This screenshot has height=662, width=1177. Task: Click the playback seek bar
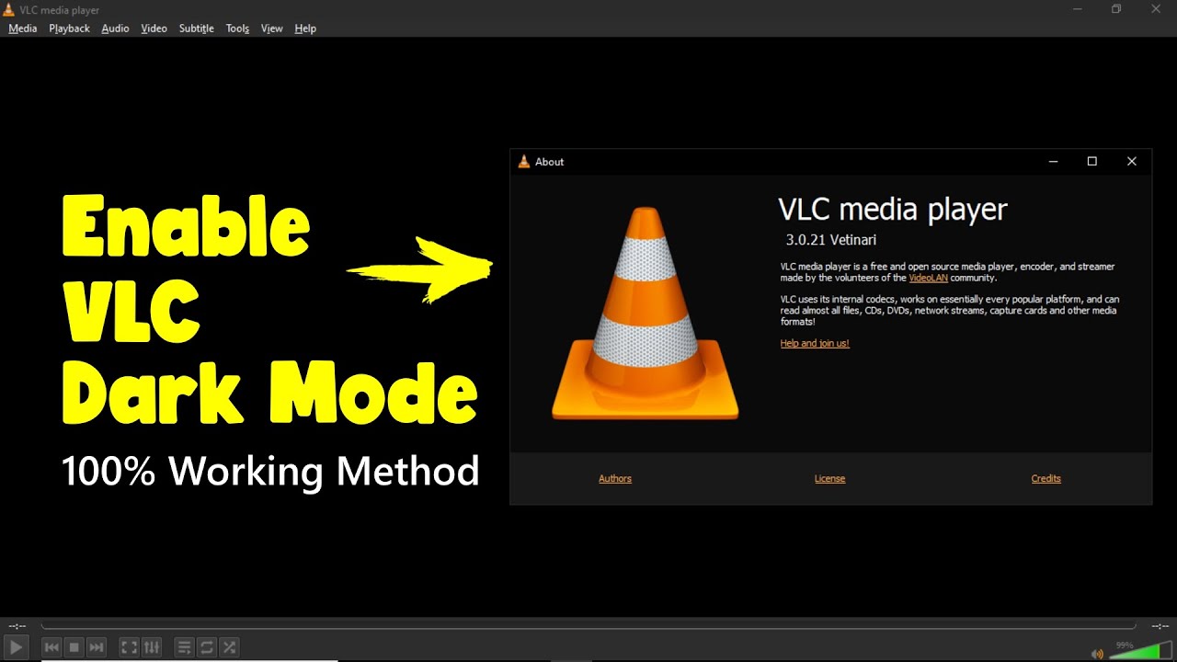[588, 626]
